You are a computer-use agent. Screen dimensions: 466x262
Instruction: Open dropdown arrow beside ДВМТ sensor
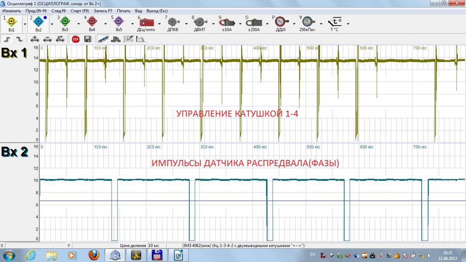(213, 24)
